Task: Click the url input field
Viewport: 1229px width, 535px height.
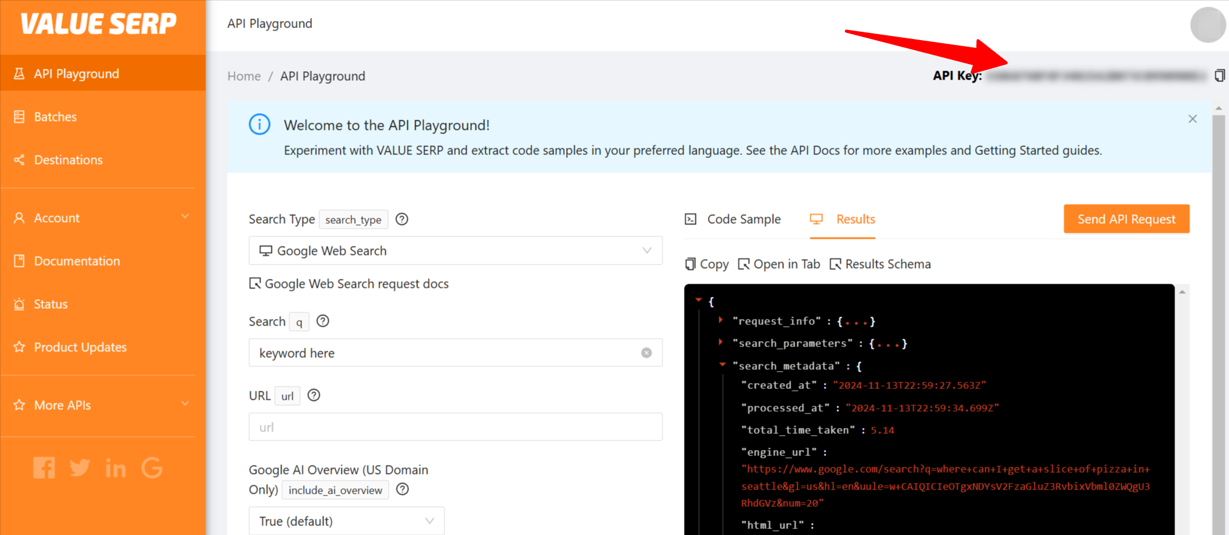Action: pyautogui.click(x=455, y=427)
